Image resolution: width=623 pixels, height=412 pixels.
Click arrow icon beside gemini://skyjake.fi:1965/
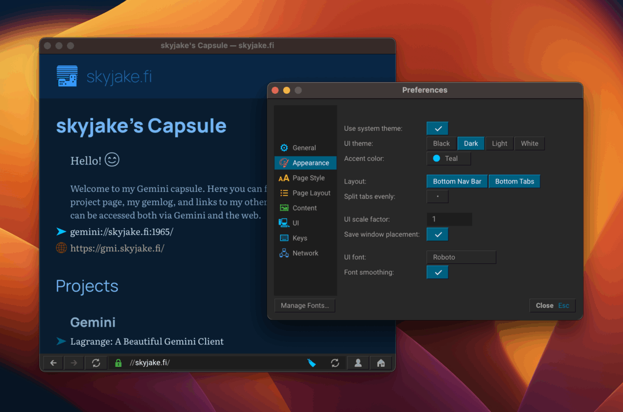(x=61, y=231)
